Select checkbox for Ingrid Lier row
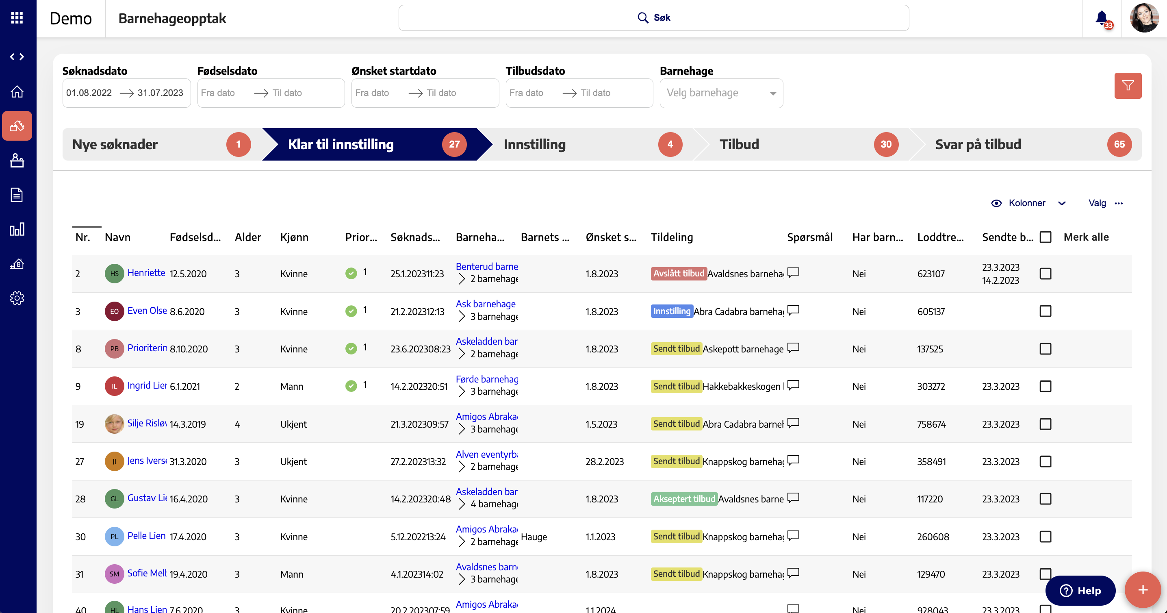The image size is (1167, 613). (1045, 386)
